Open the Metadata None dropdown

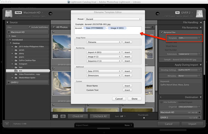pos(189,76)
